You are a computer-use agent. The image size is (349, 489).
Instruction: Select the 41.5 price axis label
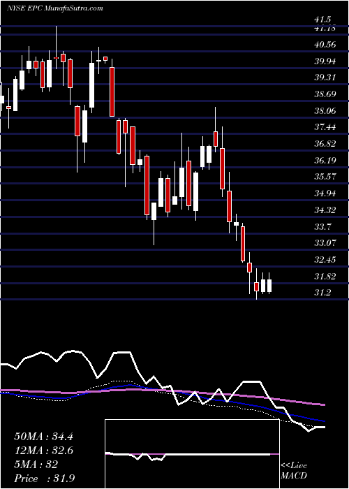coord(322,20)
